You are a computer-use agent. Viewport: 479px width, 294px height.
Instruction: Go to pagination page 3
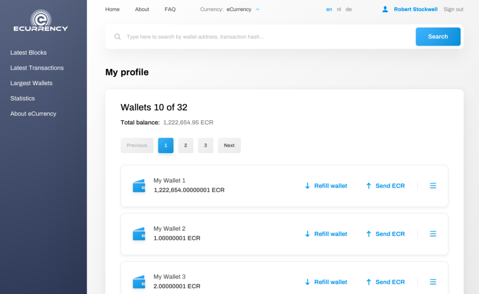click(205, 145)
